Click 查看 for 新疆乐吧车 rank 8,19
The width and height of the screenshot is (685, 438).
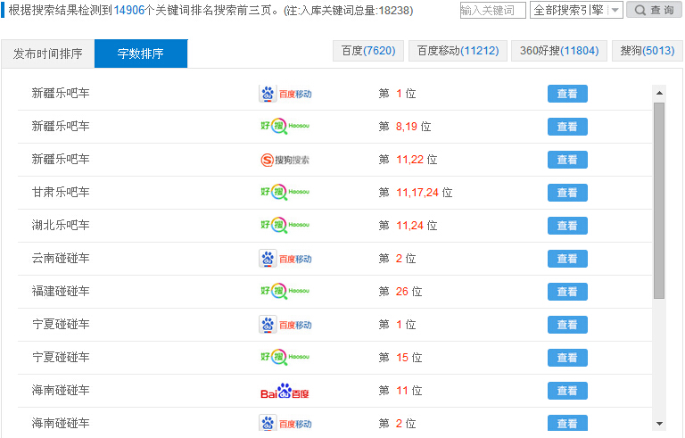(567, 127)
